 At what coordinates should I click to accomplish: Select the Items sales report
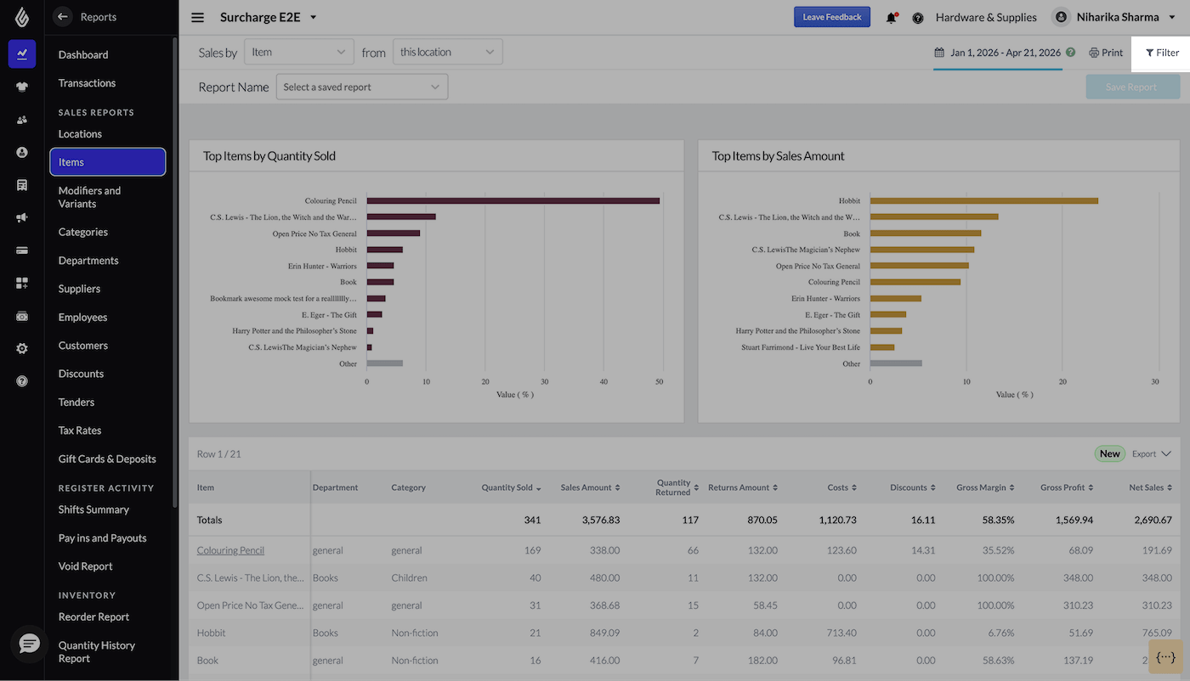tap(108, 162)
